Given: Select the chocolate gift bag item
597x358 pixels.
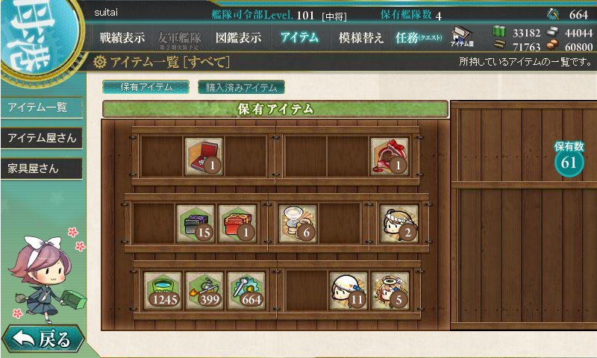Looking at the screenshot, I should tap(390, 157).
